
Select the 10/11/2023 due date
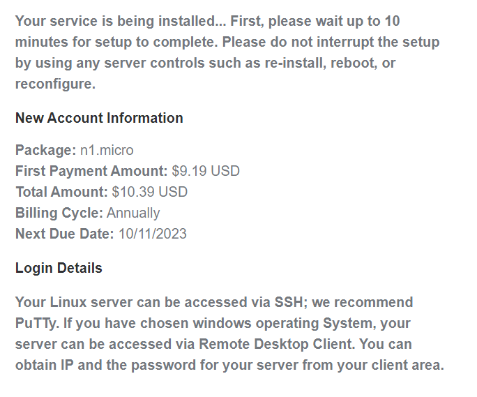point(152,234)
